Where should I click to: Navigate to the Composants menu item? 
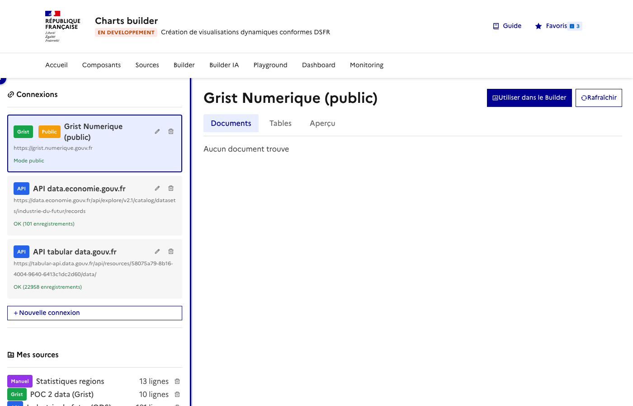tap(101, 65)
